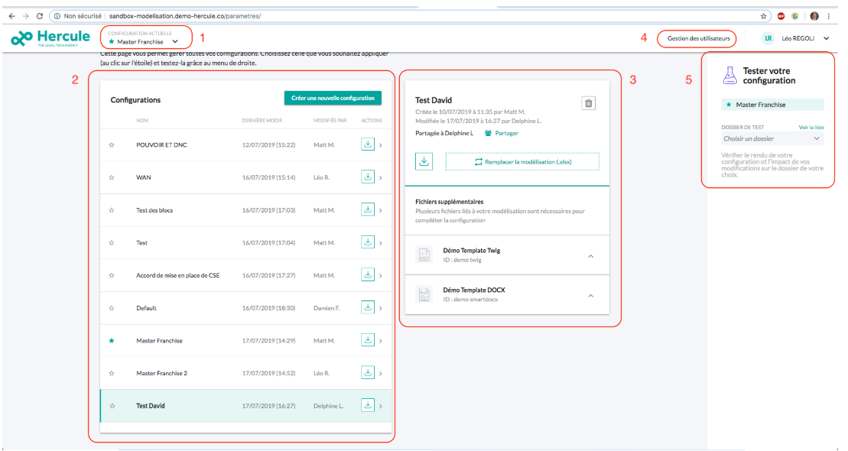Click the Hercule logo
The width and height of the screenshot is (848, 451).
(50, 38)
